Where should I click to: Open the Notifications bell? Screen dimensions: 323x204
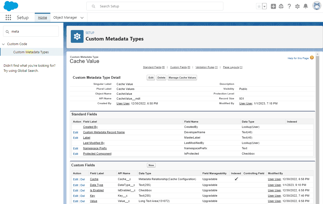306,6
